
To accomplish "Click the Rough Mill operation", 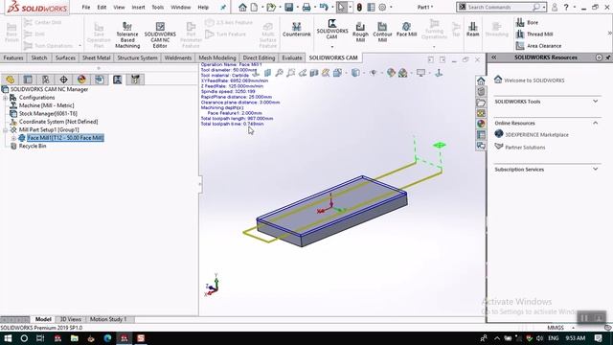I will 360,32.
